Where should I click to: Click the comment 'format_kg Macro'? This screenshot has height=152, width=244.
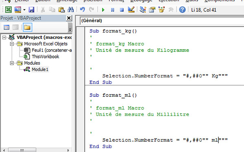point(120,44)
